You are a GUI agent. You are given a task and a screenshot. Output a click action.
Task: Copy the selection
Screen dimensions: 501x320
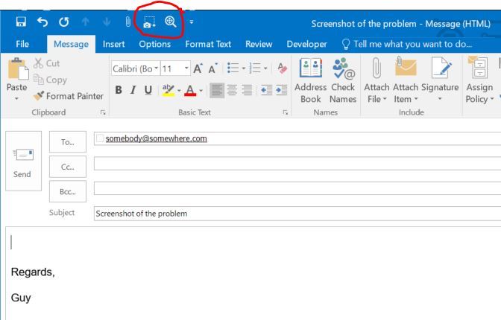50,80
